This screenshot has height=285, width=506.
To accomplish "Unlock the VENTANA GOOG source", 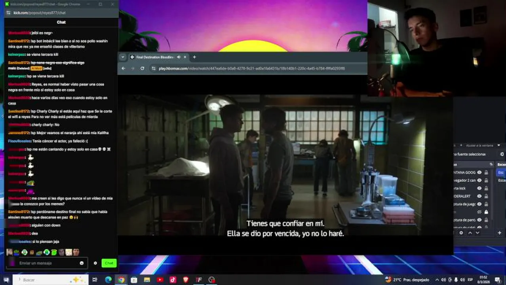I will 486,173.
